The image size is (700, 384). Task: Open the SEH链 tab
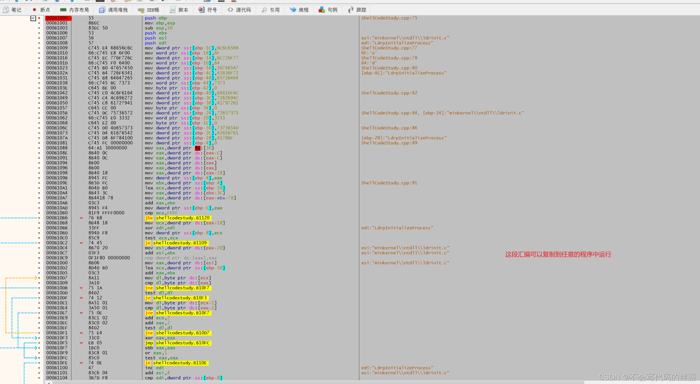pyautogui.click(x=148, y=10)
